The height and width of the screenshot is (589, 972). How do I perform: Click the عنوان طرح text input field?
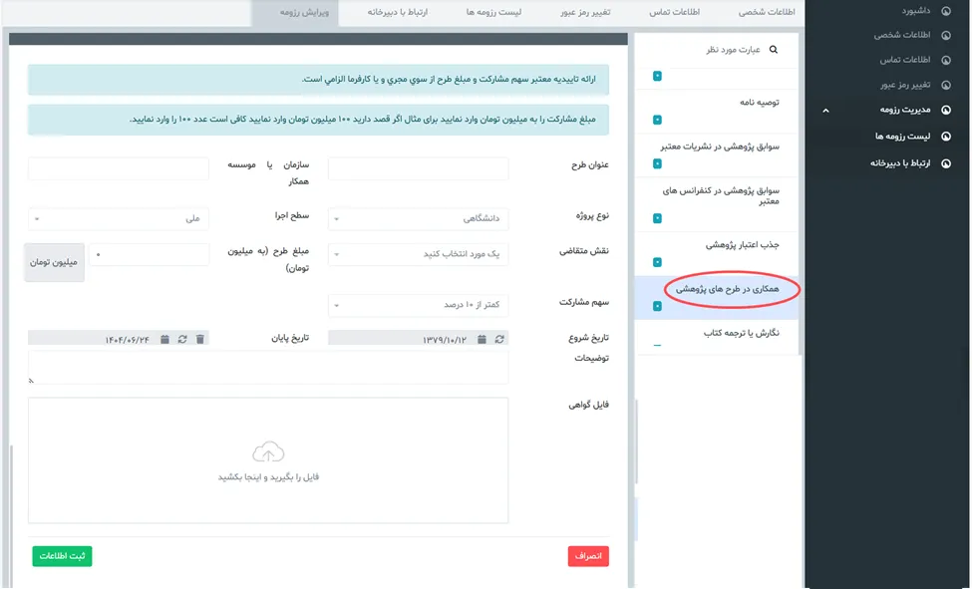point(418,168)
